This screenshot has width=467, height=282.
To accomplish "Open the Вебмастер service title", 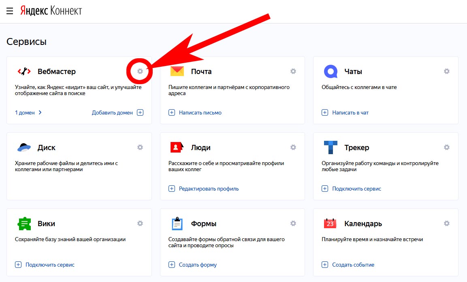I will (57, 71).
